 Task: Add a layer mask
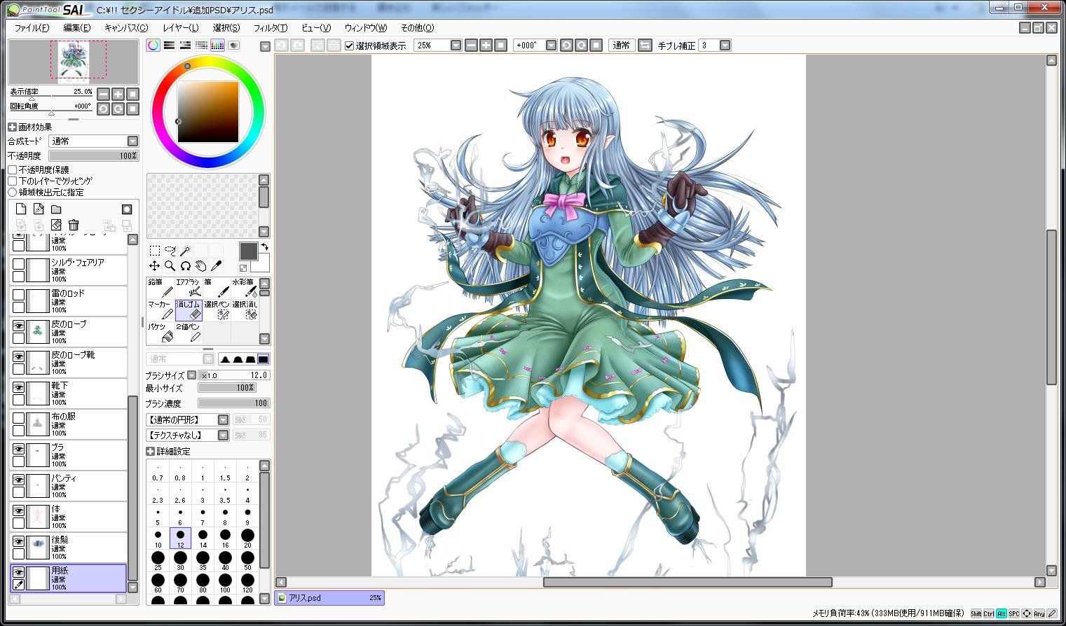pyautogui.click(x=127, y=209)
